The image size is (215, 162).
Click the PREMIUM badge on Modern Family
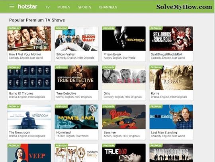click(61, 145)
